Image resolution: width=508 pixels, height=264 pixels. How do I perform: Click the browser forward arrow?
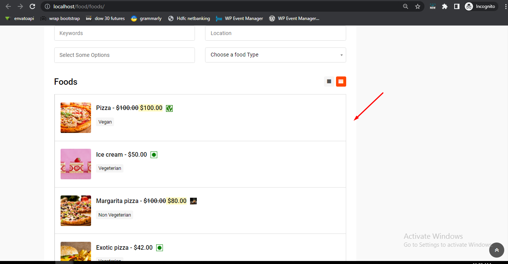pyautogui.click(x=20, y=6)
